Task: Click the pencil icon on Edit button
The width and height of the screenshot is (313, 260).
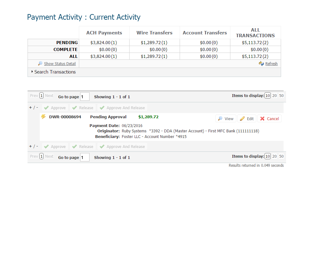Action: 242,119
